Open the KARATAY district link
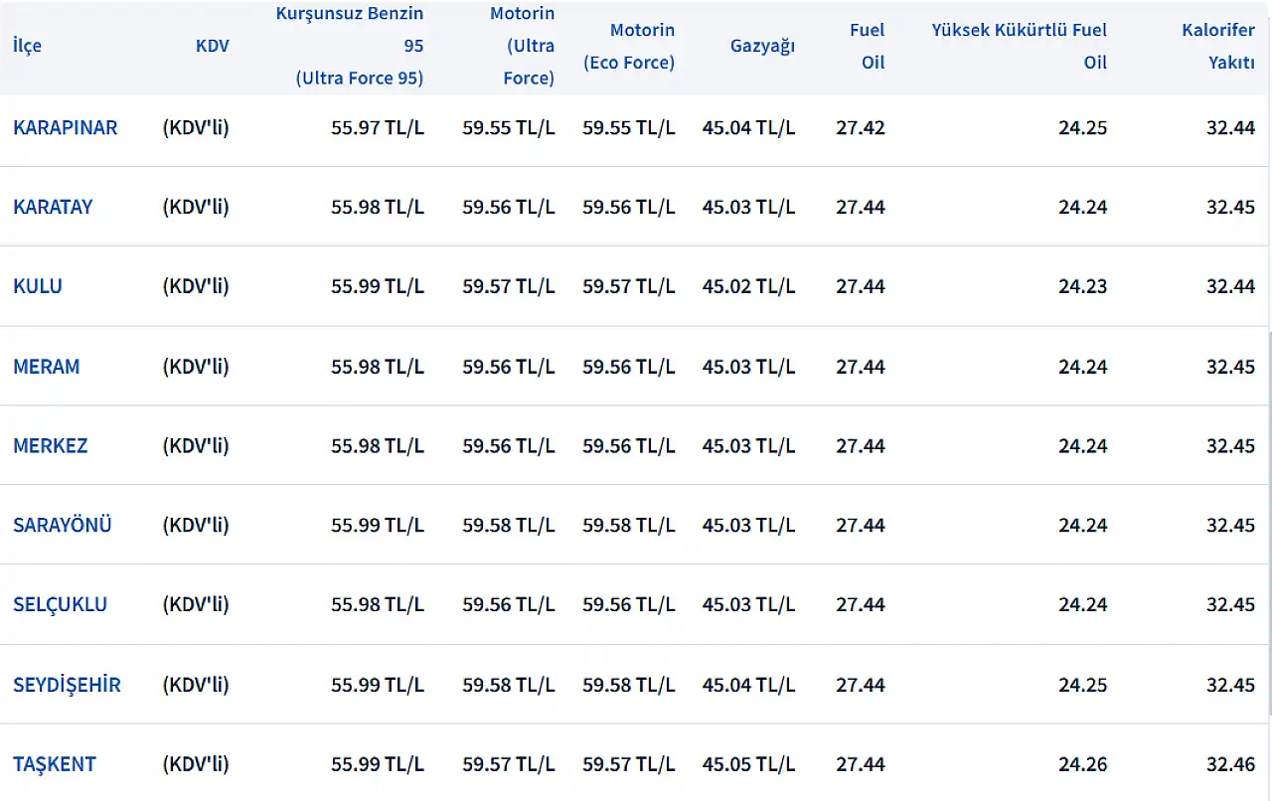1272x801 pixels. pos(53,207)
